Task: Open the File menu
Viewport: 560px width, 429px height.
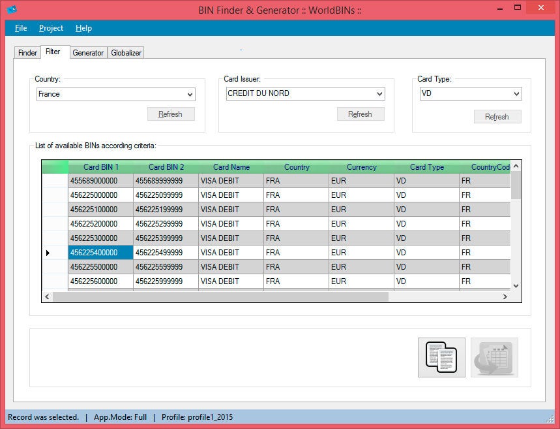Action: tap(21, 28)
